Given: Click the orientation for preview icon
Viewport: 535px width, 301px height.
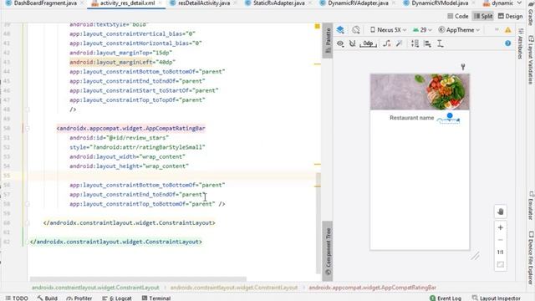Looking at the screenshot, I should [x=356, y=30].
